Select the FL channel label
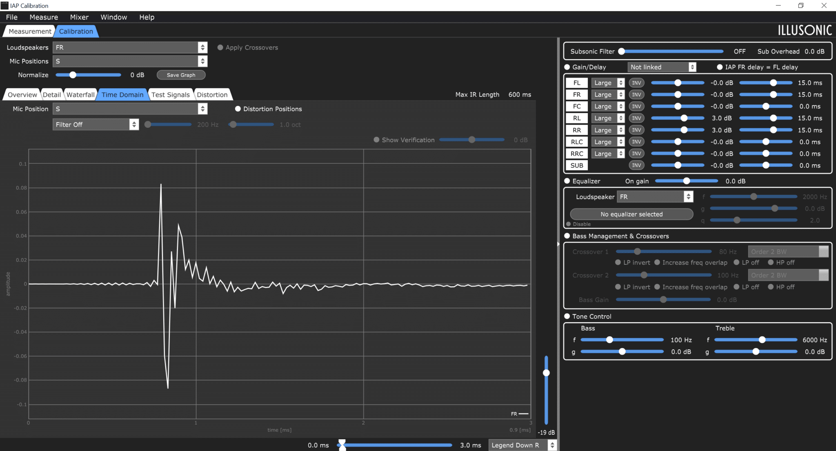 click(x=577, y=83)
